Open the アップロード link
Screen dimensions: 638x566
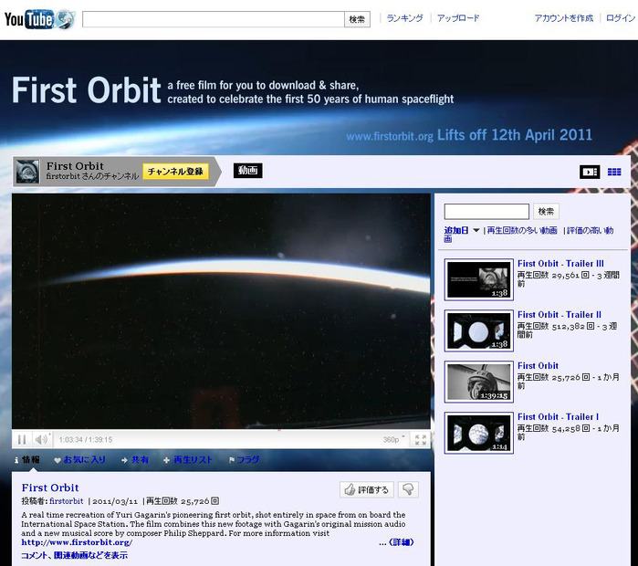point(458,18)
